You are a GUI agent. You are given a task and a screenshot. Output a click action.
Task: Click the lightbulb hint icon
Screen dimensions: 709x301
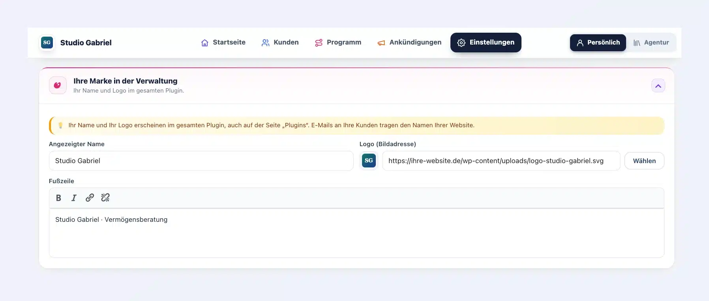point(60,125)
